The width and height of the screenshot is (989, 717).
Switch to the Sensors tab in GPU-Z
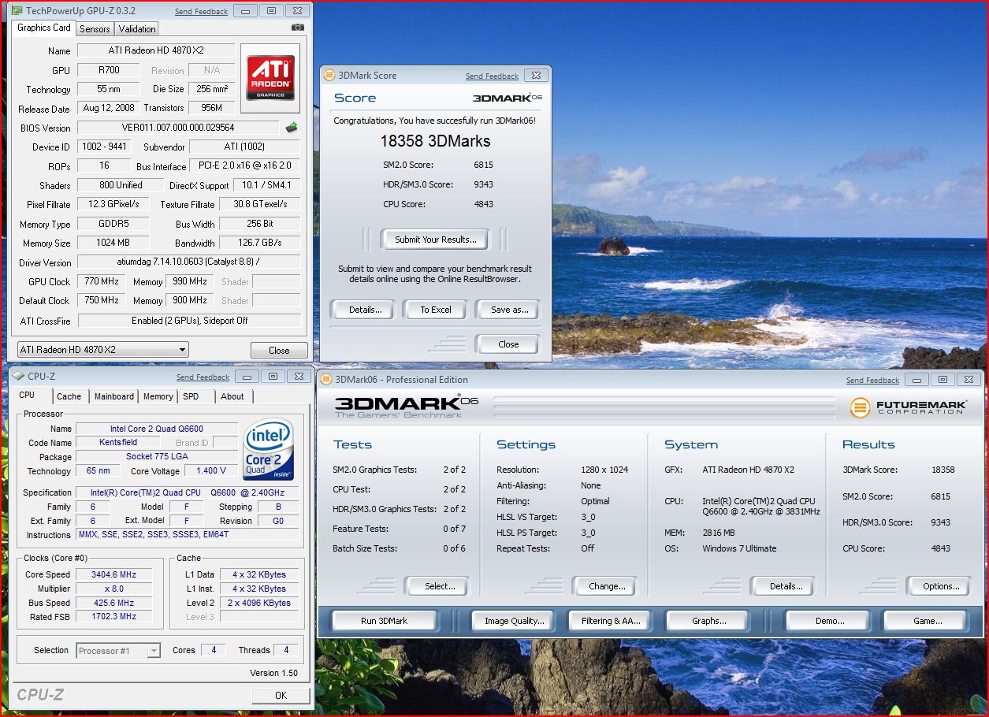tap(95, 29)
